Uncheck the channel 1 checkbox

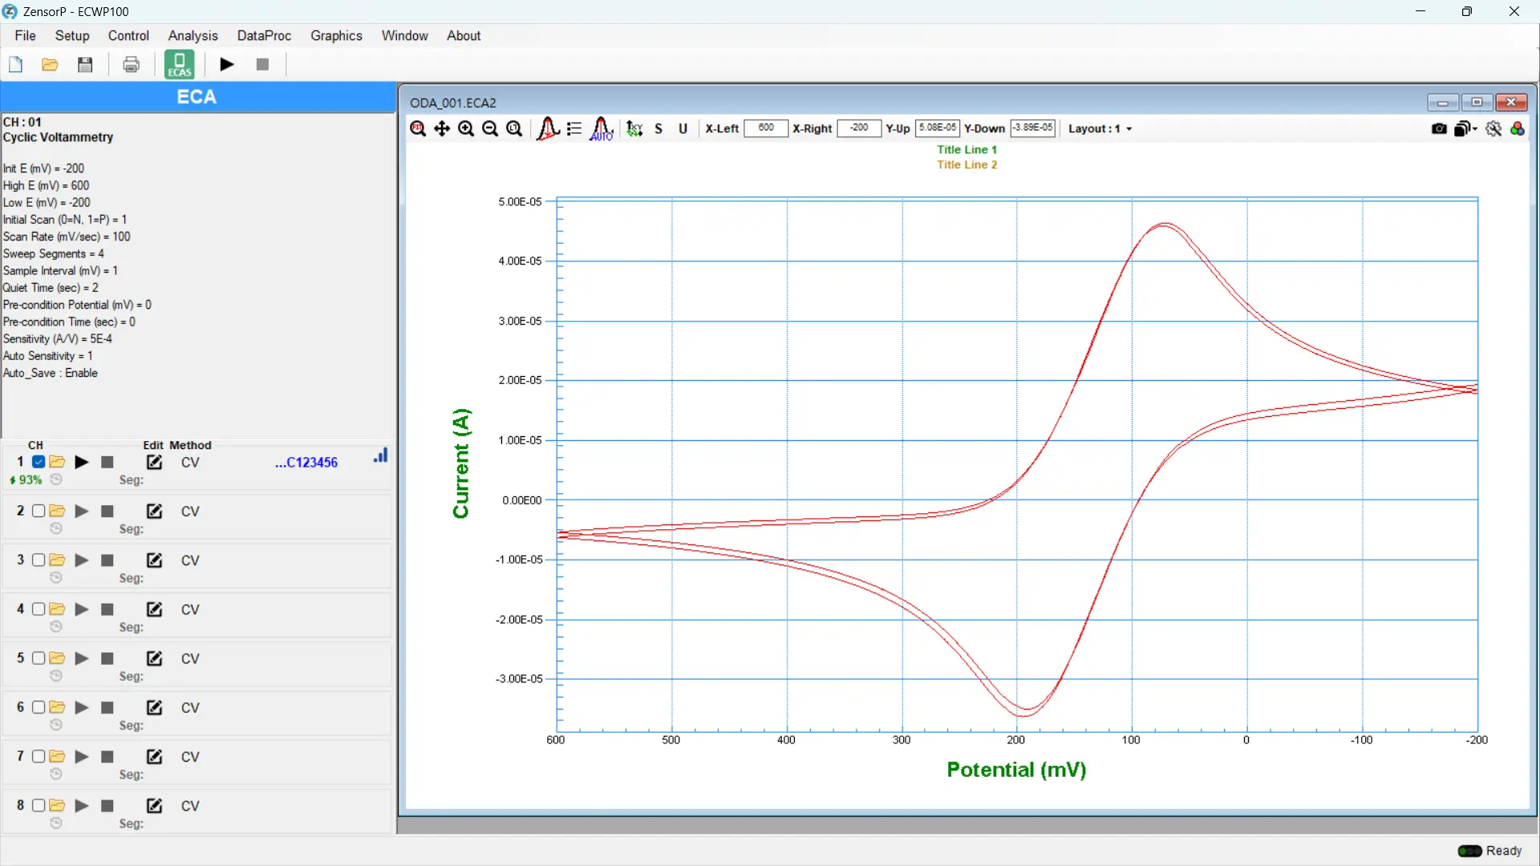pos(38,462)
